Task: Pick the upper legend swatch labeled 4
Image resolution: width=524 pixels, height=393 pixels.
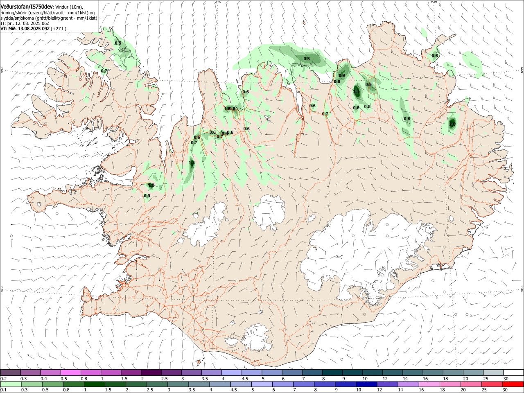Action: pyautogui.click(x=231, y=373)
